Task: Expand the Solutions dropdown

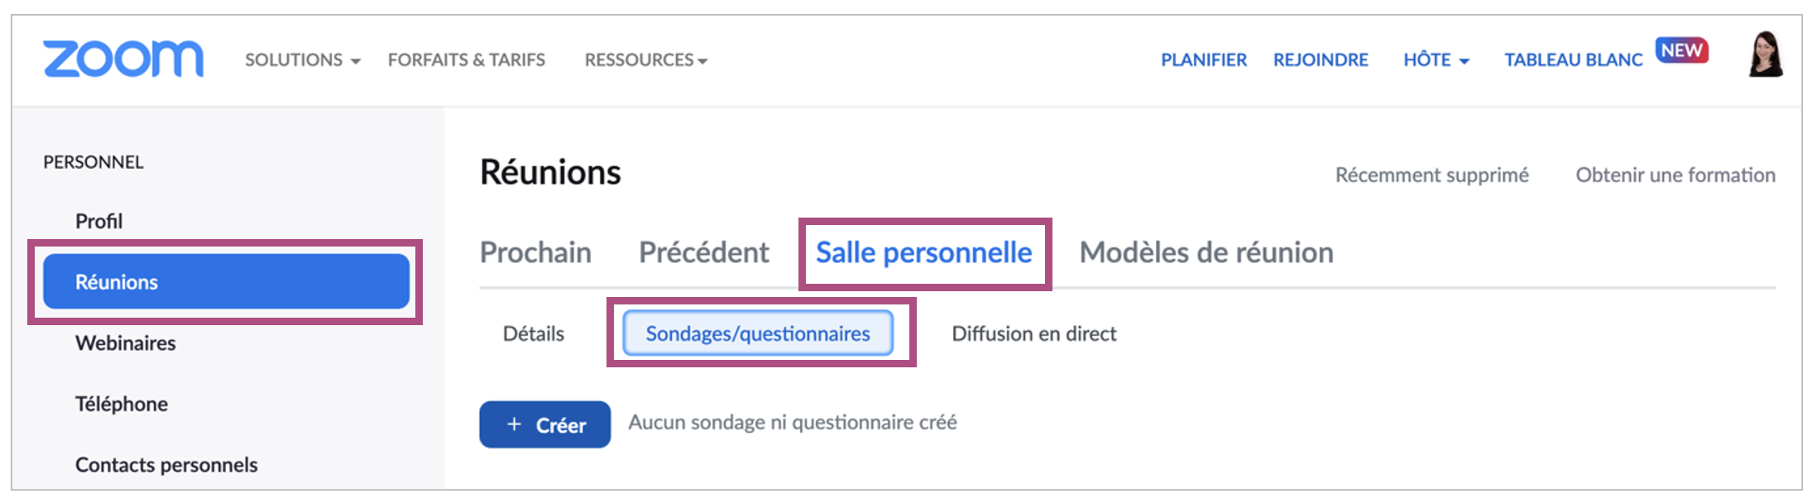Action: pos(302,60)
